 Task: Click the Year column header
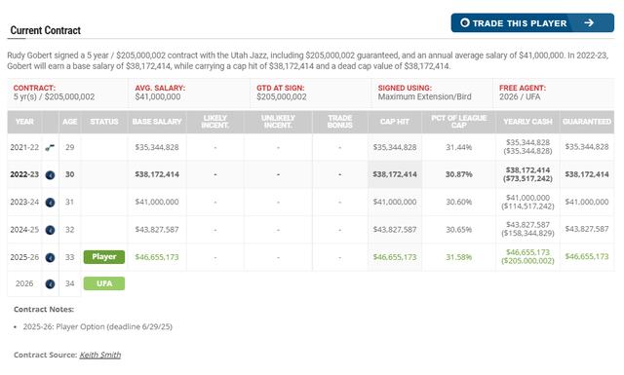(x=24, y=122)
